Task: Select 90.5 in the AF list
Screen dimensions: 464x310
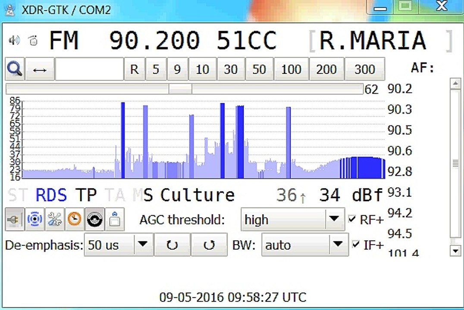Action: click(400, 130)
